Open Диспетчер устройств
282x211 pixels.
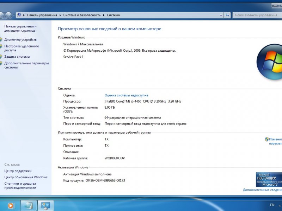point(20,39)
